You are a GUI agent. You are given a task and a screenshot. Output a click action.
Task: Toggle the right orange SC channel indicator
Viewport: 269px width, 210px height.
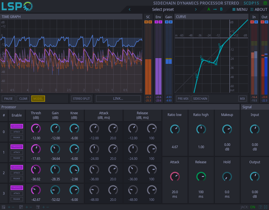[150, 22]
